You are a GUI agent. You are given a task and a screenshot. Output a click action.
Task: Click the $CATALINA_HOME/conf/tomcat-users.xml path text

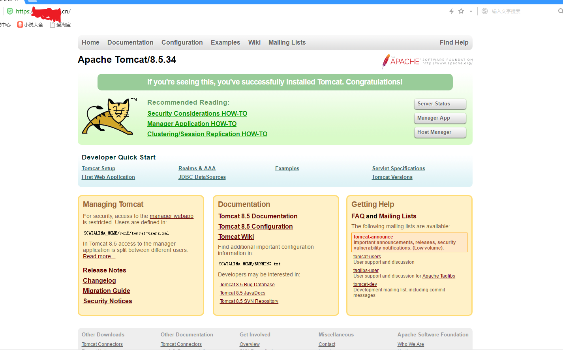[126, 233]
